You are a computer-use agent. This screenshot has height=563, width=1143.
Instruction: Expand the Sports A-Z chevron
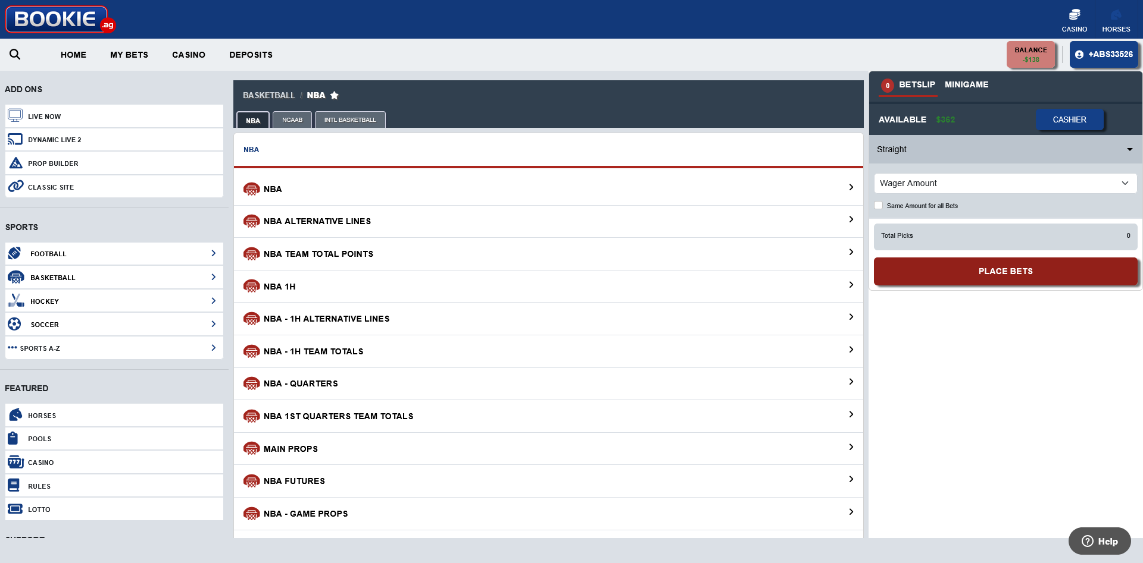[213, 348]
